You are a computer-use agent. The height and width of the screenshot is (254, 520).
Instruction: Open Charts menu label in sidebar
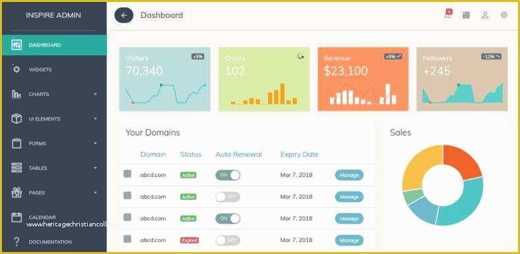pyautogui.click(x=39, y=94)
